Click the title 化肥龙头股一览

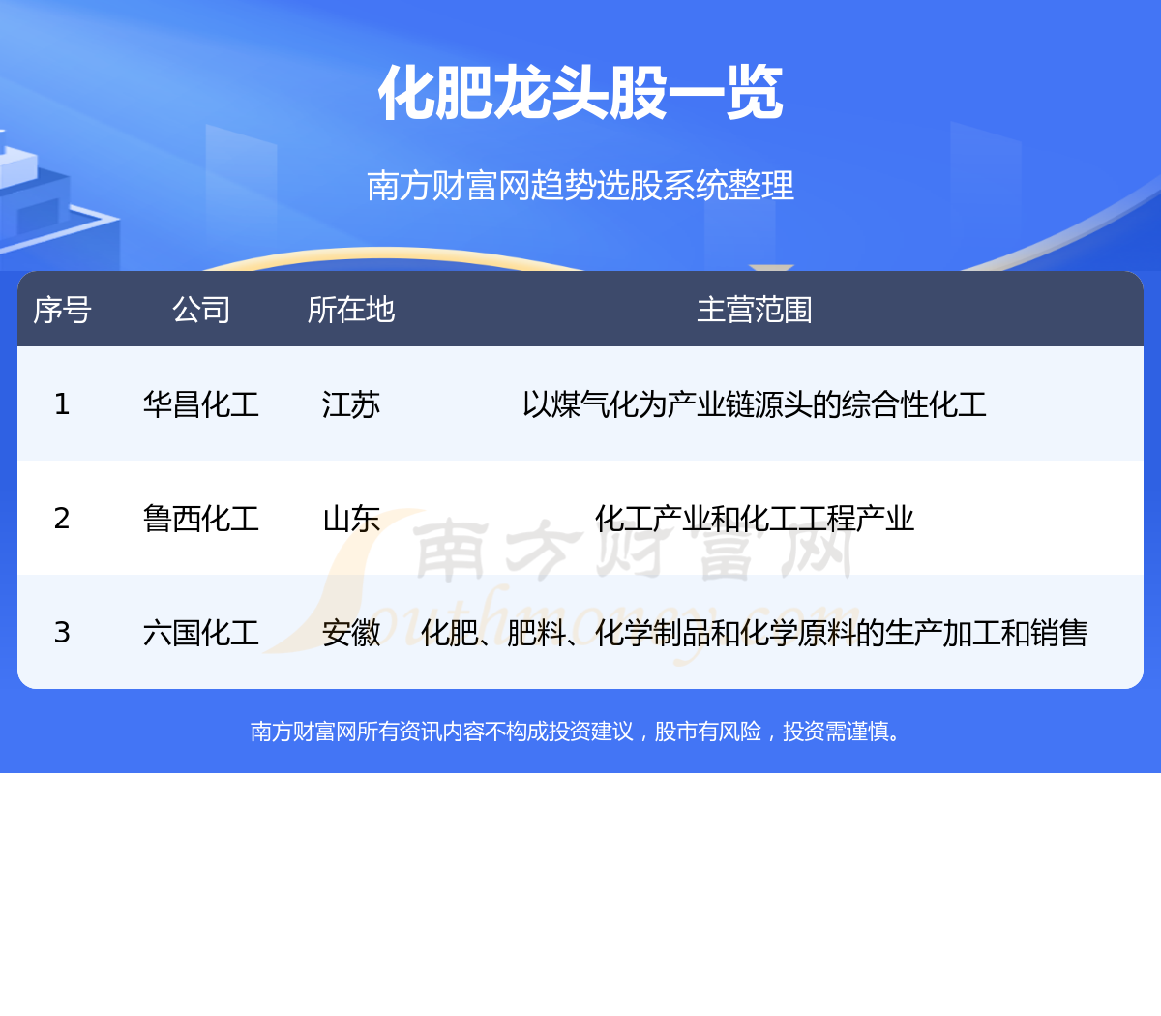point(580,94)
